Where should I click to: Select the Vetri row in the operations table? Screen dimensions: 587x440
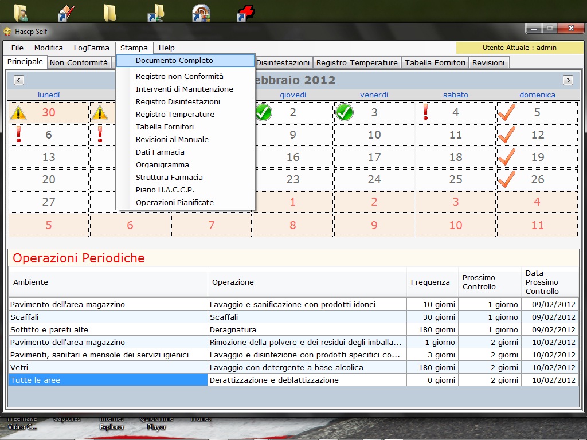pos(108,368)
